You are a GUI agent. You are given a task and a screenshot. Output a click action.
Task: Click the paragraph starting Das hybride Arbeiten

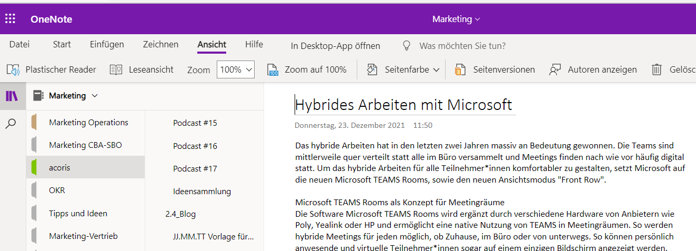coord(490,163)
